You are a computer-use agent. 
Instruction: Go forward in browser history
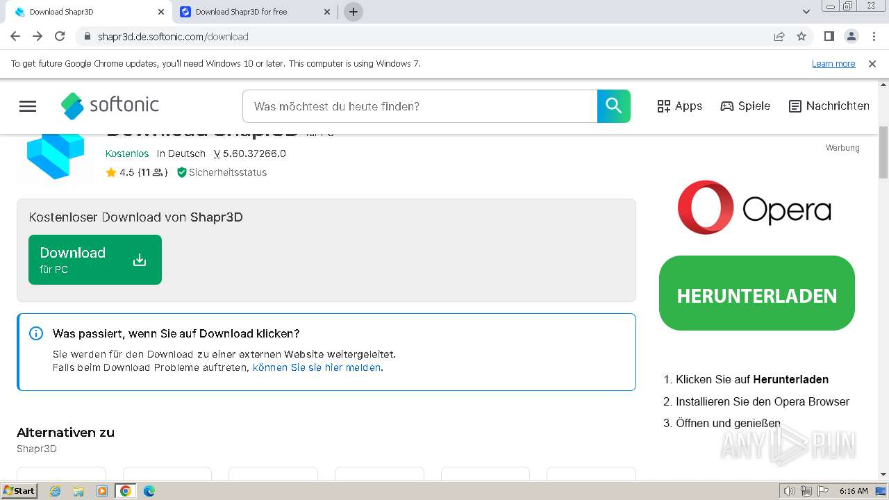38,36
